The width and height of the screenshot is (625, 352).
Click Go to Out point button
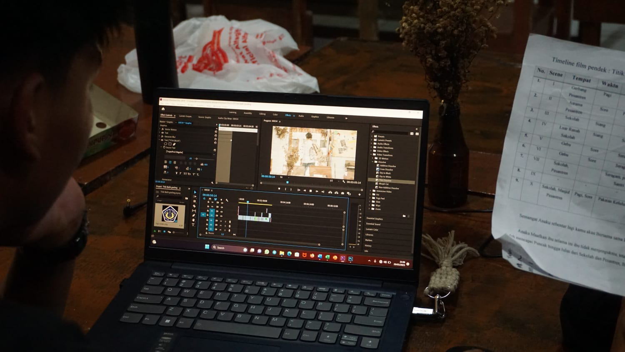click(x=322, y=192)
